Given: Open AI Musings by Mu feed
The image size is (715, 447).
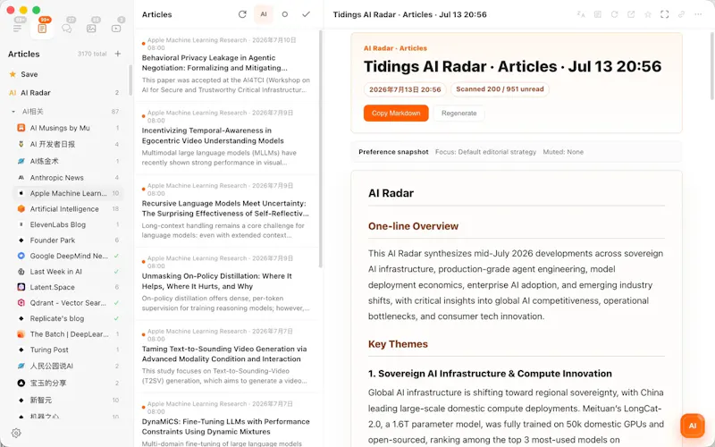Looking at the screenshot, I should coord(68,128).
